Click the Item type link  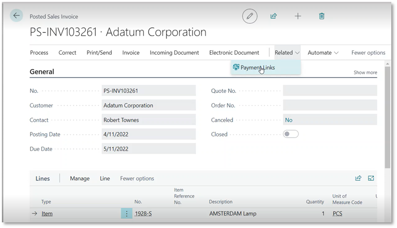pos(47,214)
